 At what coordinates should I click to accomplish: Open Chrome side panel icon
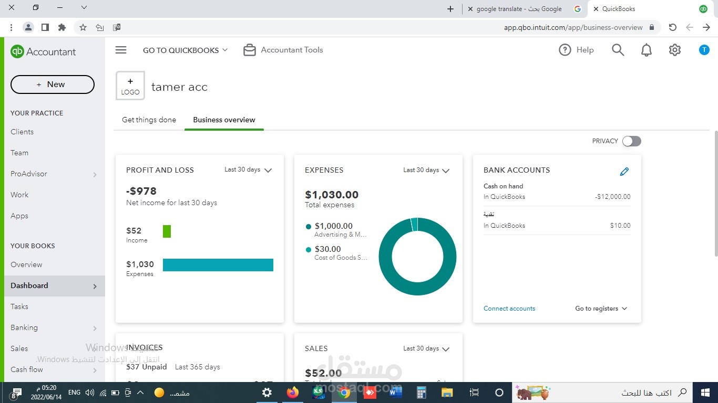coord(45,27)
